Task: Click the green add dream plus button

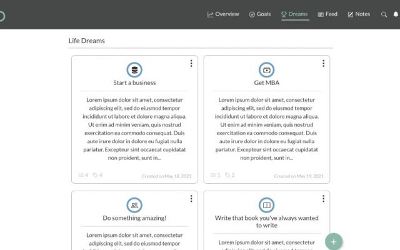Action: (x=334, y=241)
